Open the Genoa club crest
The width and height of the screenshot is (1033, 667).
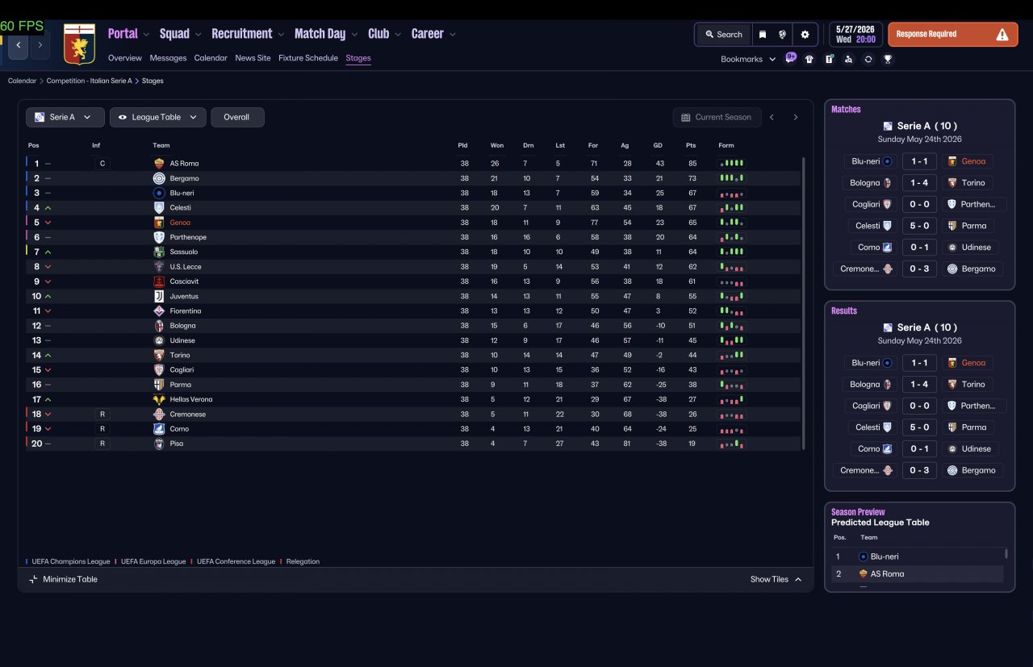coord(79,44)
